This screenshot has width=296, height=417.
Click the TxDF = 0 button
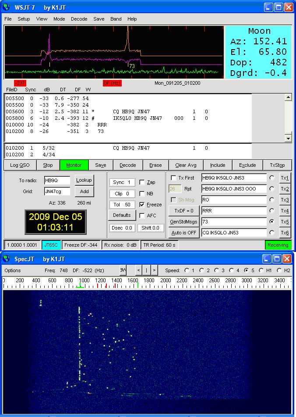point(184,211)
